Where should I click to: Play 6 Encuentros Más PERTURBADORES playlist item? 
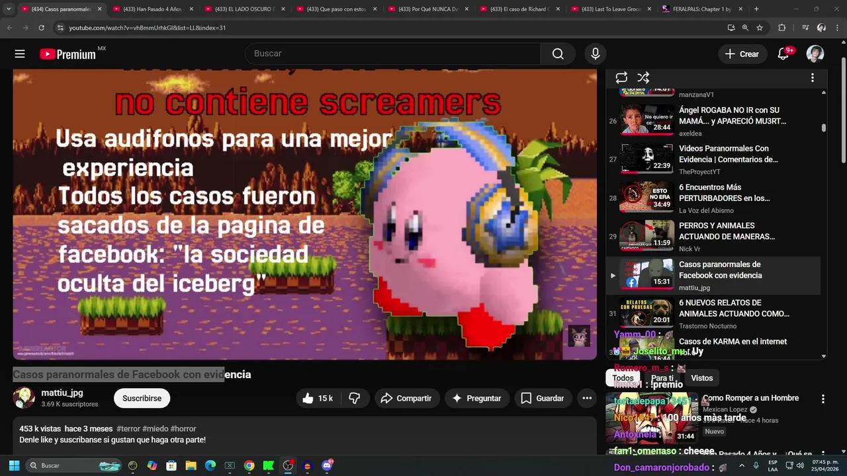713,198
